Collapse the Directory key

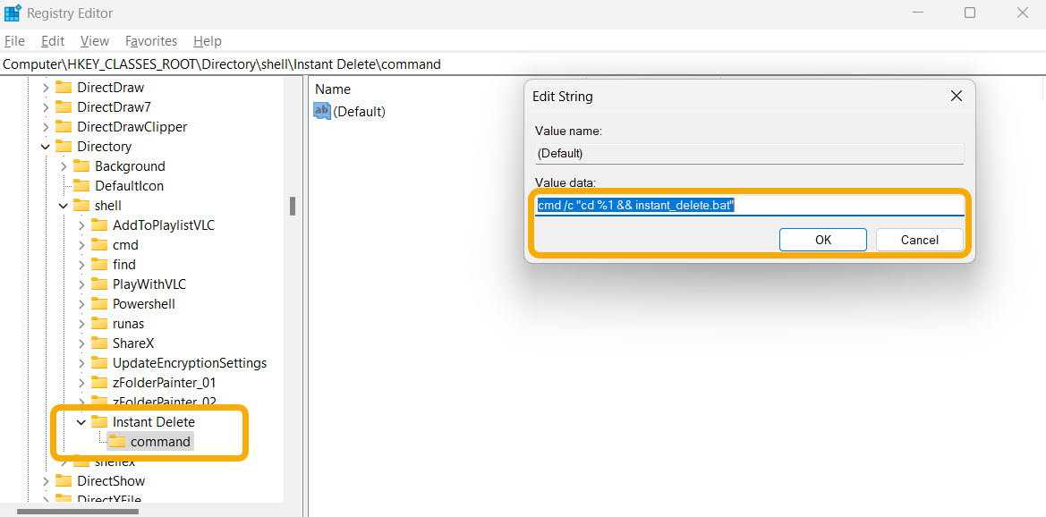(x=45, y=146)
